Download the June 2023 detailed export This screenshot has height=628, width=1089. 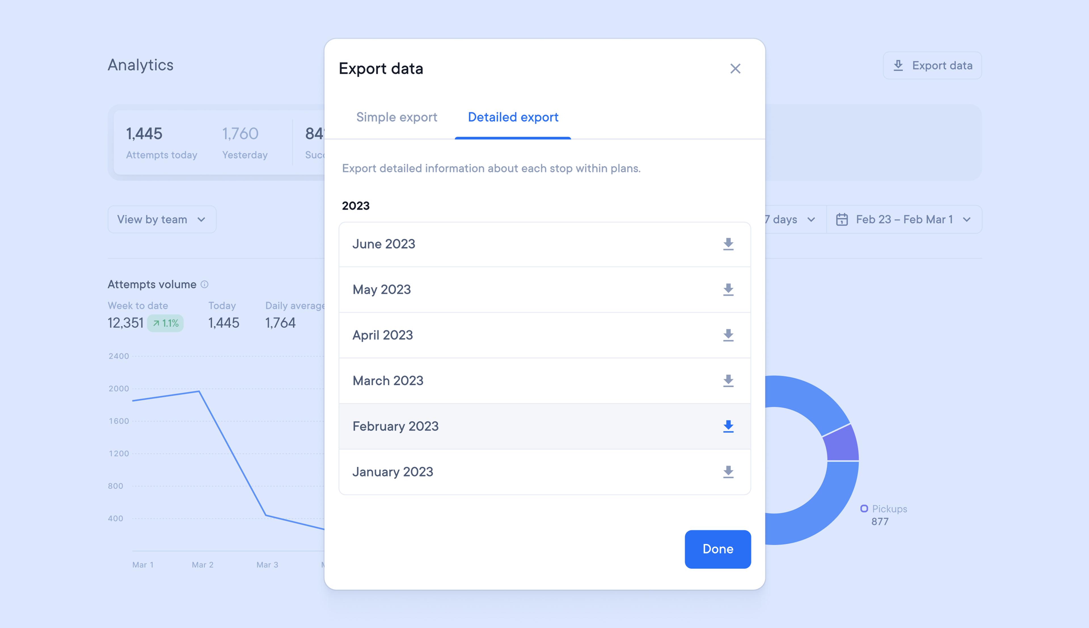[x=728, y=244]
